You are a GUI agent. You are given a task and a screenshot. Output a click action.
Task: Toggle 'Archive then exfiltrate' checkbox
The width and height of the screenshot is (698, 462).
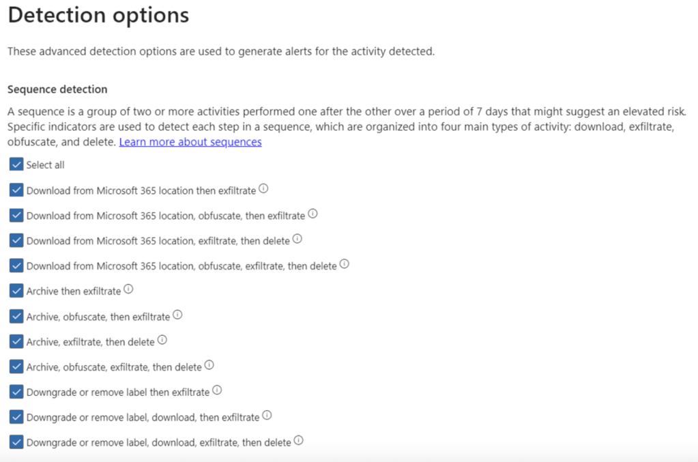click(x=16, y=290)
